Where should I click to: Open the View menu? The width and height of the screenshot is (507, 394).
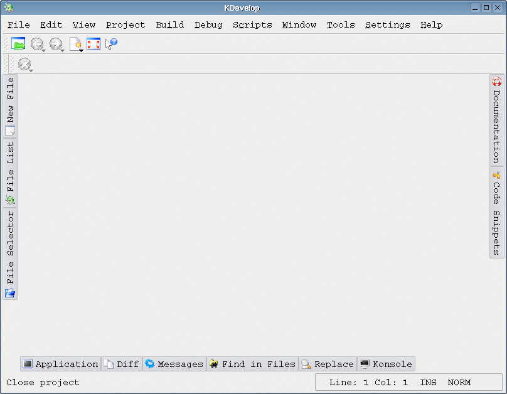(84, 25)
